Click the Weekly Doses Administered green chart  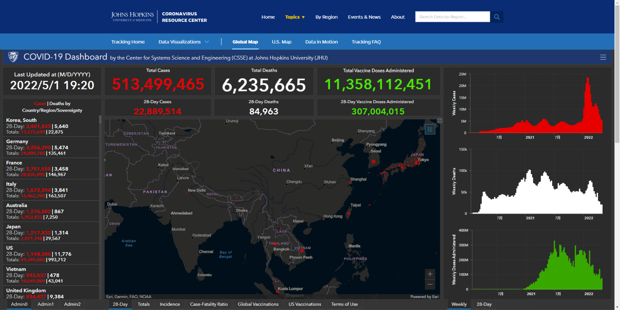point(537,265)
